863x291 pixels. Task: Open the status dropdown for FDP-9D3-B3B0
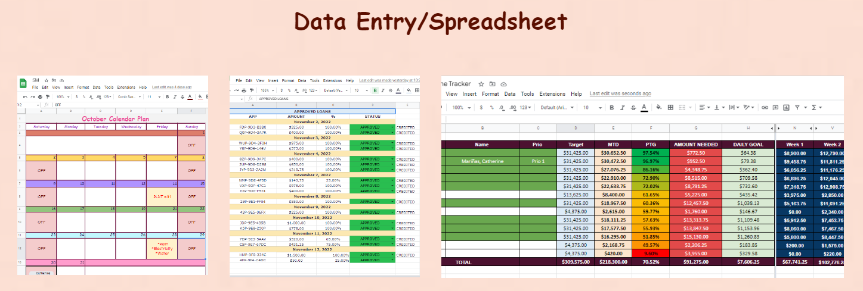(392, 127)
